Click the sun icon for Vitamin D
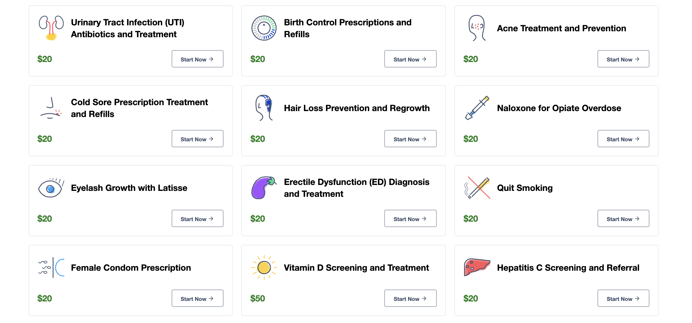Viewport: 692px width, 323px height. tap(264, 267)
